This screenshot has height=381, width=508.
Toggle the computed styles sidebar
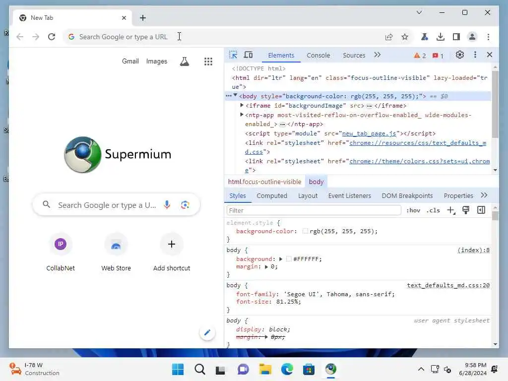pos(481,210)
